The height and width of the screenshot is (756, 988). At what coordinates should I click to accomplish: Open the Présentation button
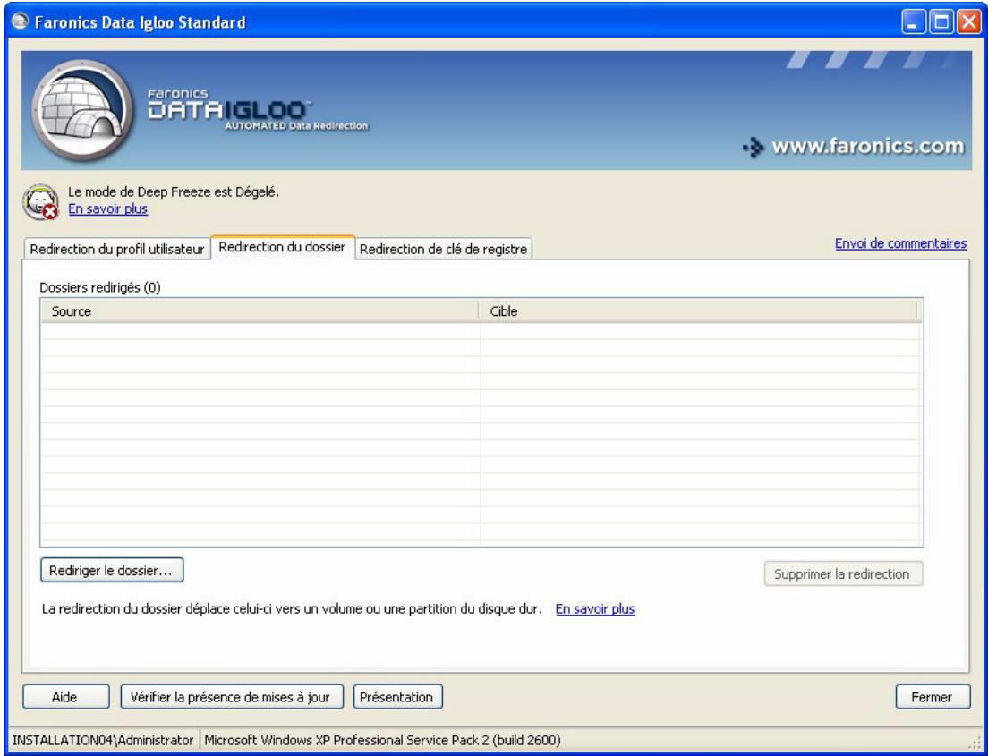397,697
